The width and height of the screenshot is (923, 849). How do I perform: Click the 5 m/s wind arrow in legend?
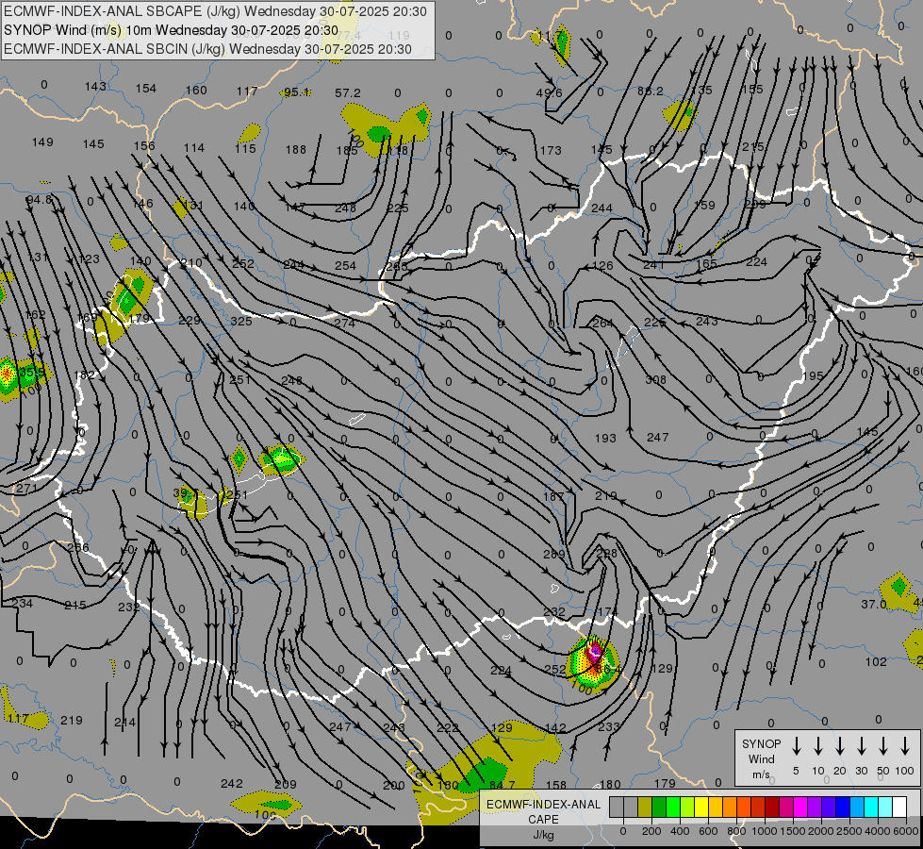796,746
